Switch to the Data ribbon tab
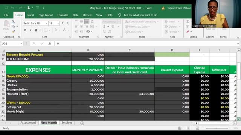Image resolution: width=241 pixels, height=135 pixels. pyautogui.click(x=75, y=15)
